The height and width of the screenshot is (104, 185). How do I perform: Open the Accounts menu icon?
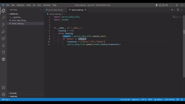click(3, 88)
